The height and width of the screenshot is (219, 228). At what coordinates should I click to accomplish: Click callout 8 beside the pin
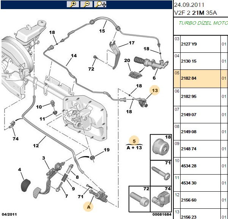coord(77,177)
